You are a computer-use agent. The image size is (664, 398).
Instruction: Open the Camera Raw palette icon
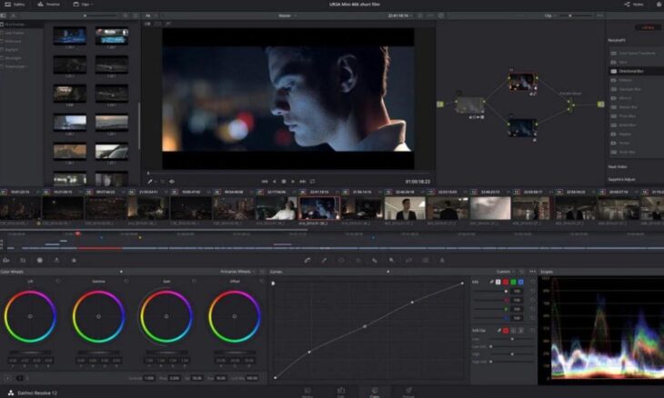point(7,260)
